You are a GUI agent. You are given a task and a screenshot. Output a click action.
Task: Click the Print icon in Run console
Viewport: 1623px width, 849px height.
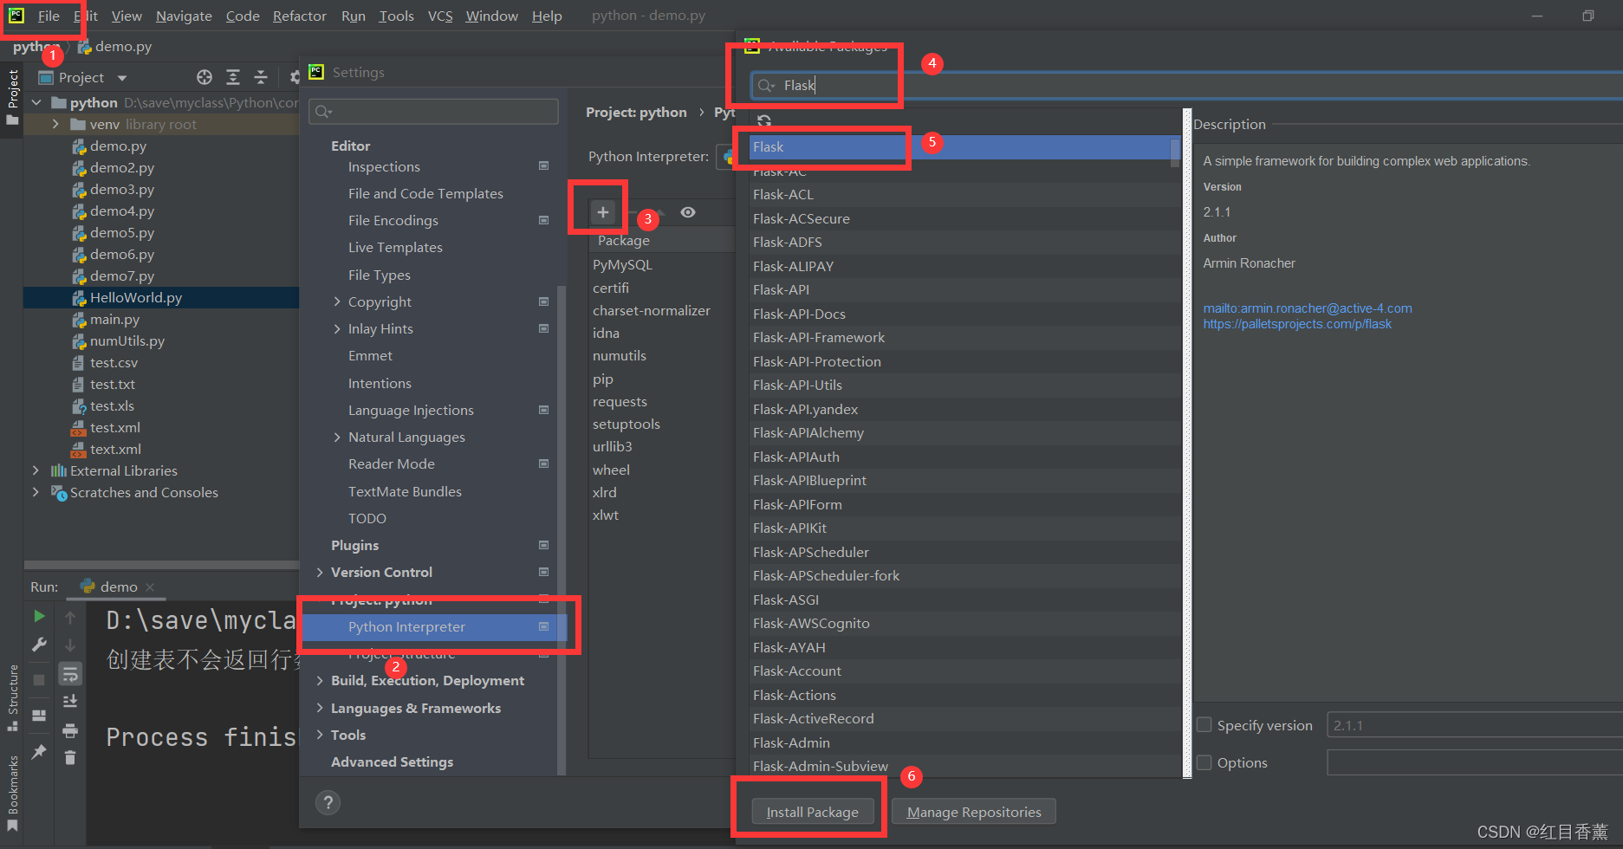pyautogui.click(x=70, y=729)
